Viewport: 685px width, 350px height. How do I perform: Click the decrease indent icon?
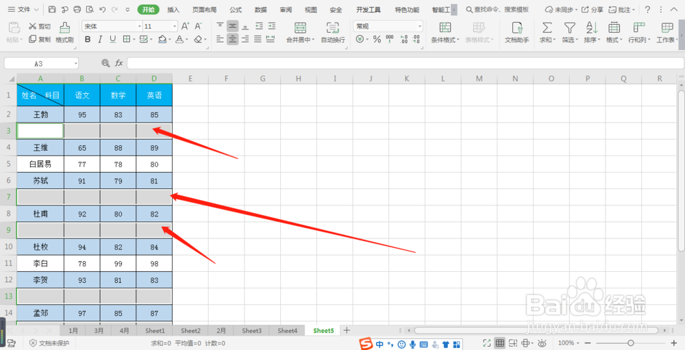tap(260, 26)
